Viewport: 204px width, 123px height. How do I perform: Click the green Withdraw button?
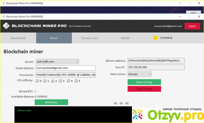click(51, 102)
